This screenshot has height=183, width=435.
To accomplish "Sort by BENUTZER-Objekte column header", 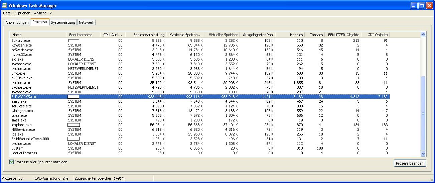I will coord(343,35).
